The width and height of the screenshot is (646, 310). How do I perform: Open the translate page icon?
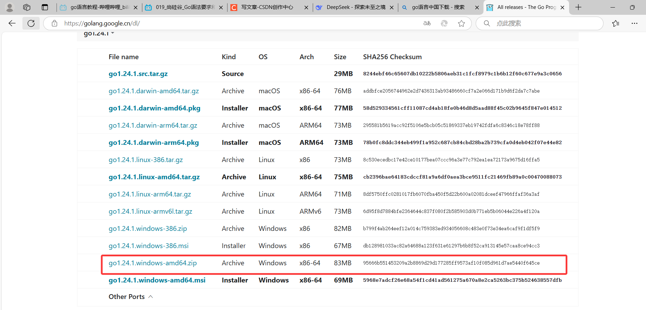click(427, 23)
